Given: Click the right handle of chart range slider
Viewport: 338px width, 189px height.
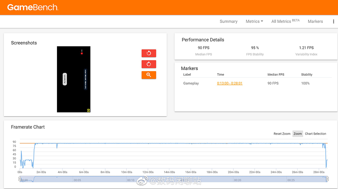Looking at the screenshot, I should 327,179.
